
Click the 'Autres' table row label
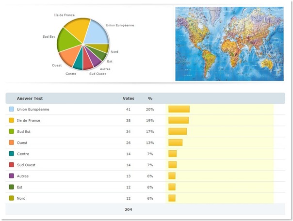click(x=23, y=176)
